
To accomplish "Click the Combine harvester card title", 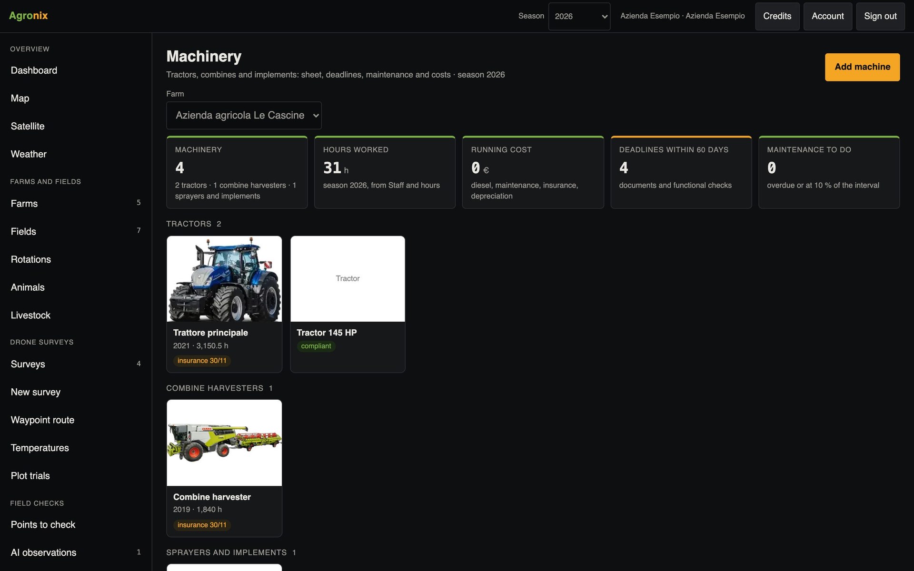I will 212,497.
